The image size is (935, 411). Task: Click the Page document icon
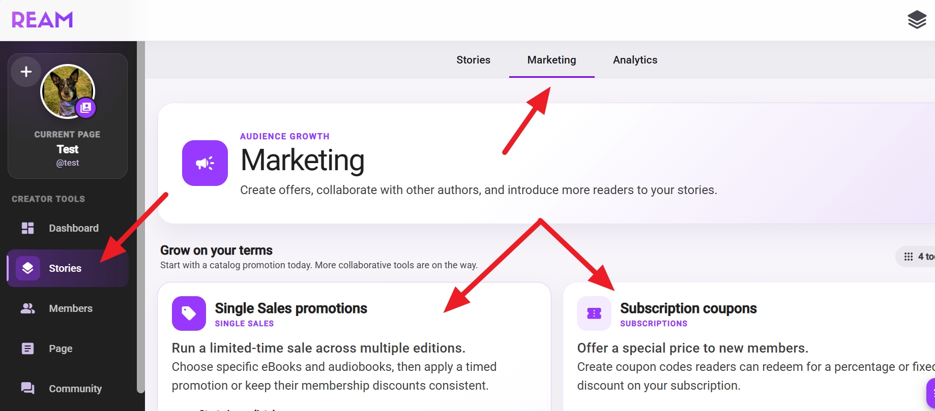point(28,349)
